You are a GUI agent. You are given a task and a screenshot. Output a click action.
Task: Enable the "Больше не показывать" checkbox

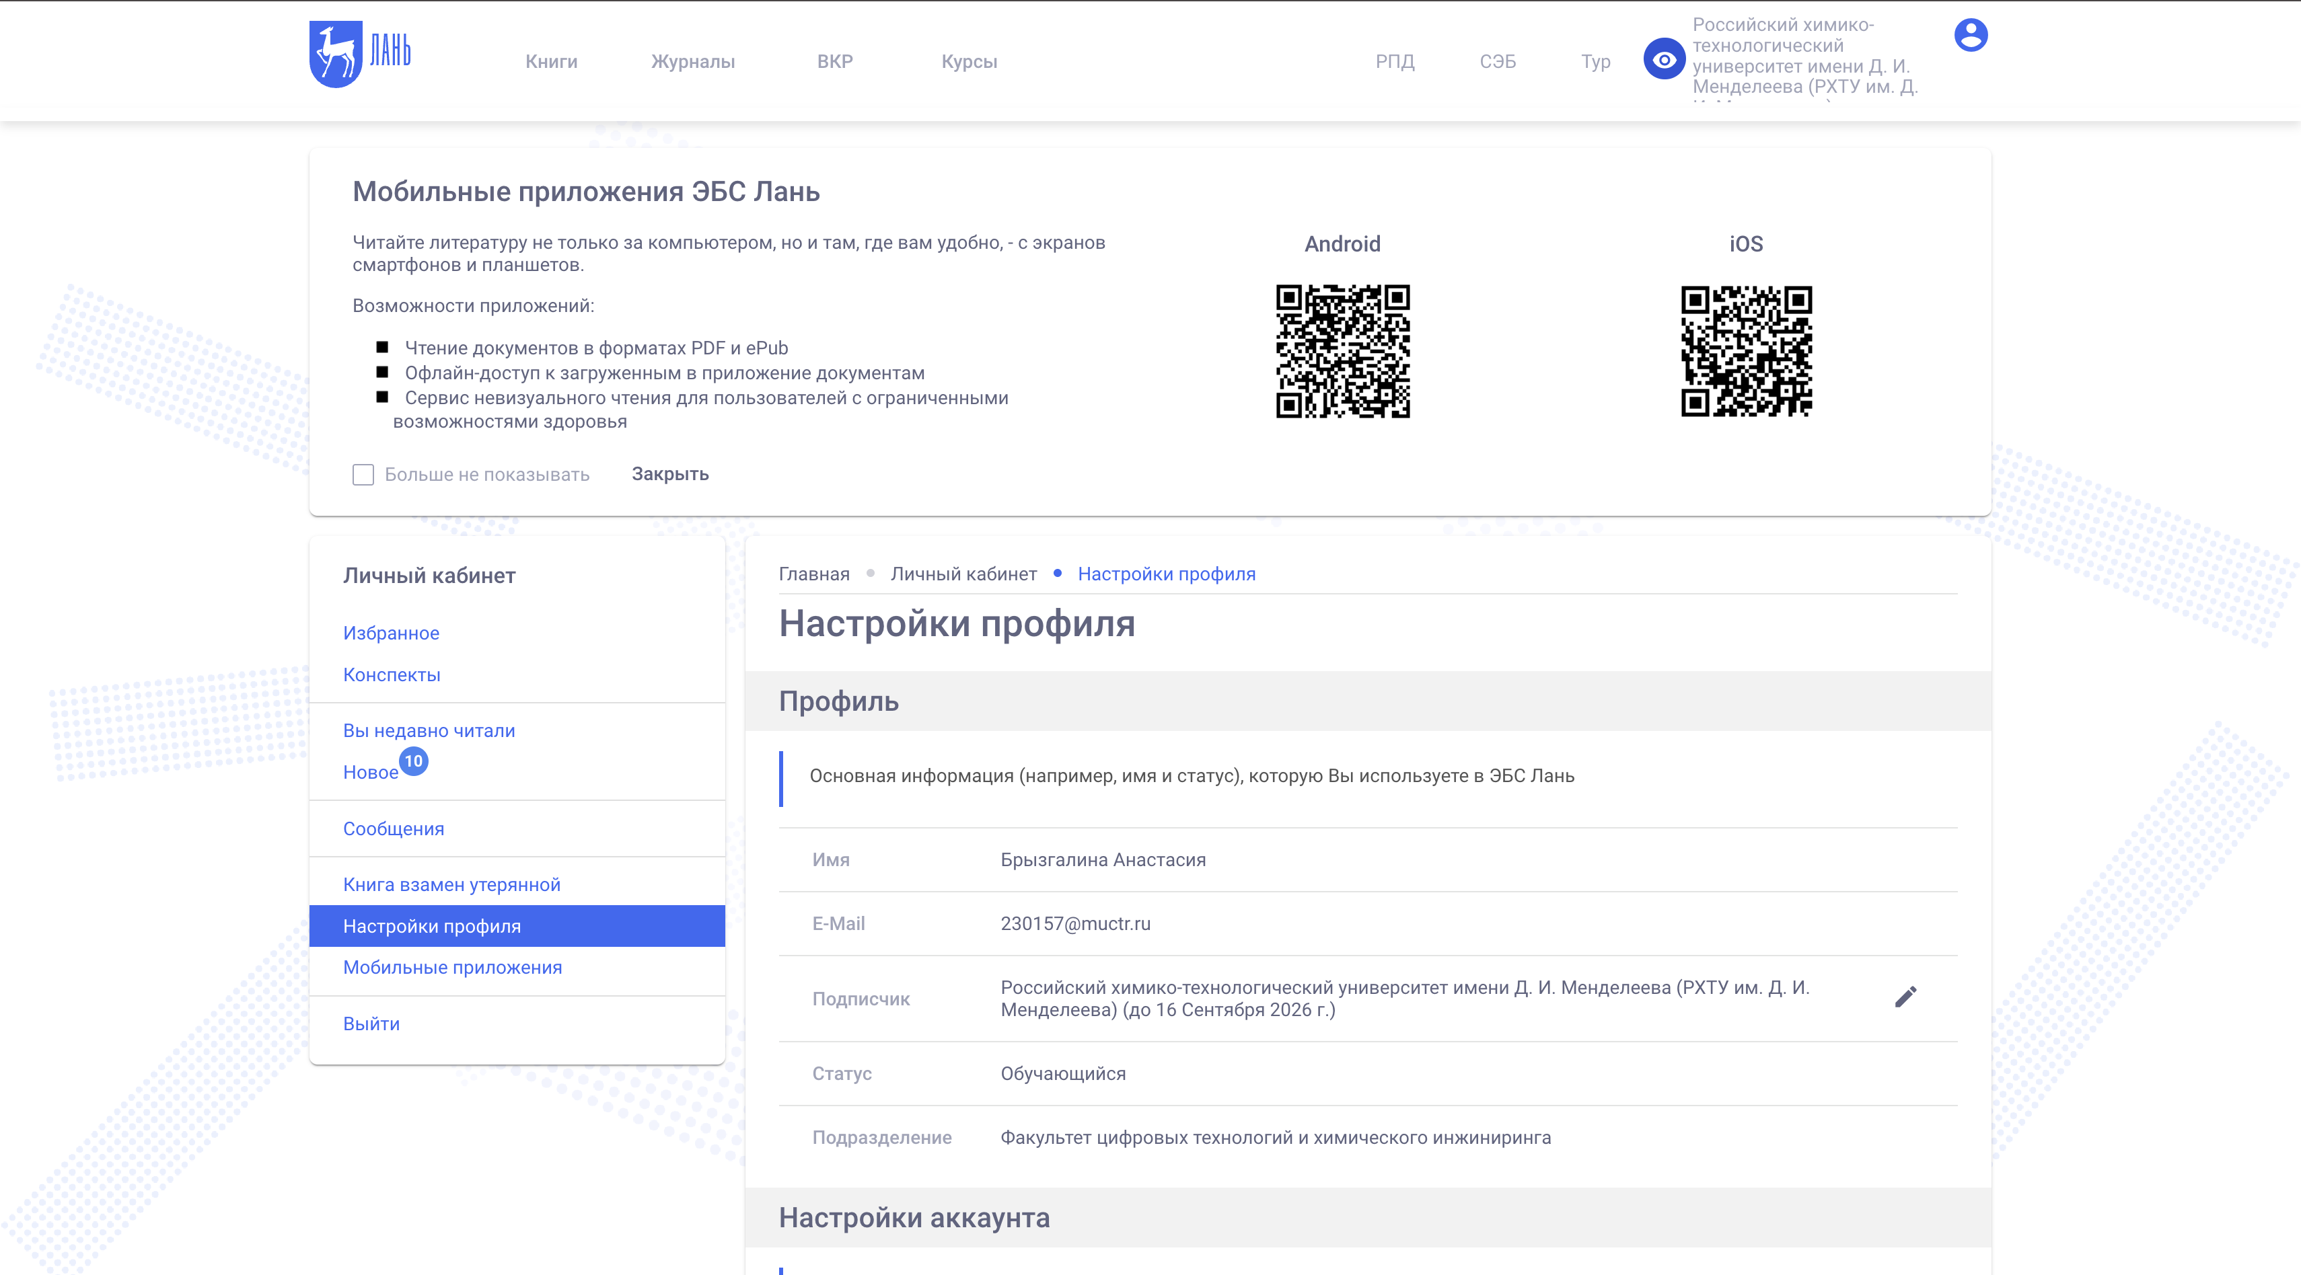click(363, 474)
